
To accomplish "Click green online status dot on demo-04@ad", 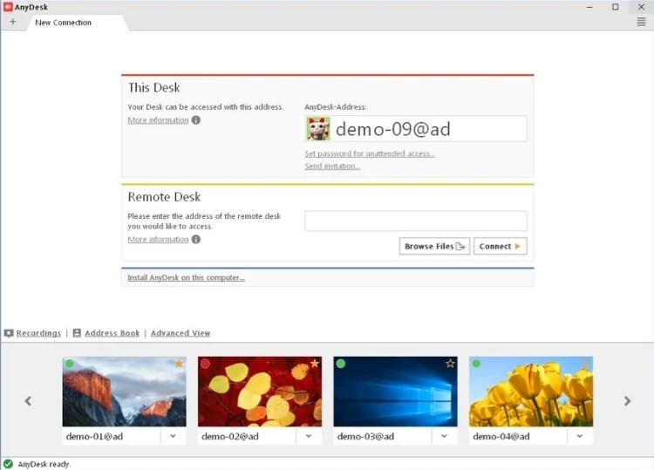I will [x=476, y=364].
